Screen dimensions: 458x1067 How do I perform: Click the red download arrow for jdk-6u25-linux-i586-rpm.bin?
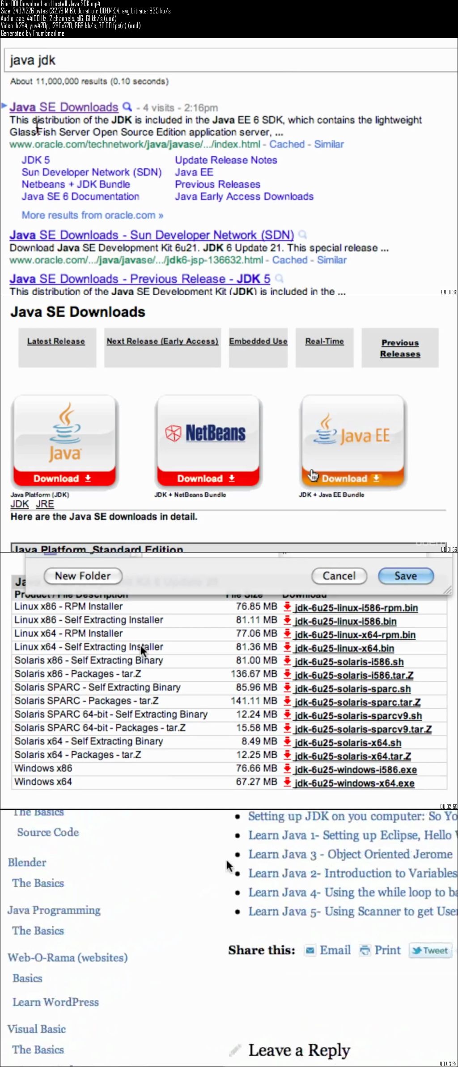[x=287, y=607]
